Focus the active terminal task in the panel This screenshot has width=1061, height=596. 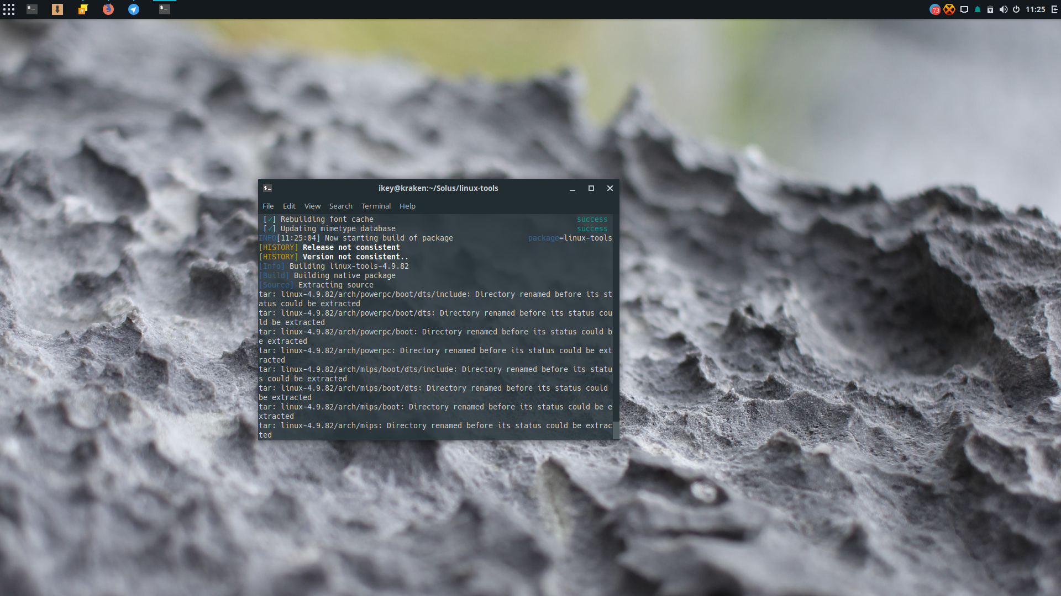(x=165, y=9)
